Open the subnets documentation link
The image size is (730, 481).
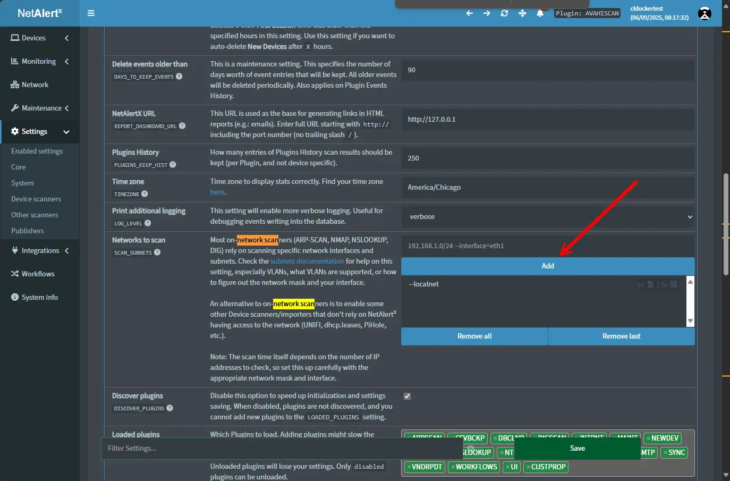point(307,261)
